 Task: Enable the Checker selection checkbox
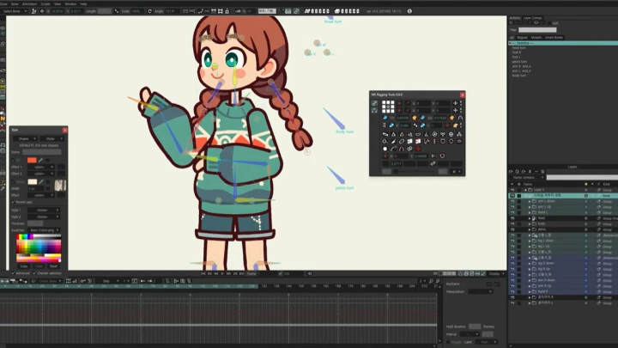(x=36, y=273)
